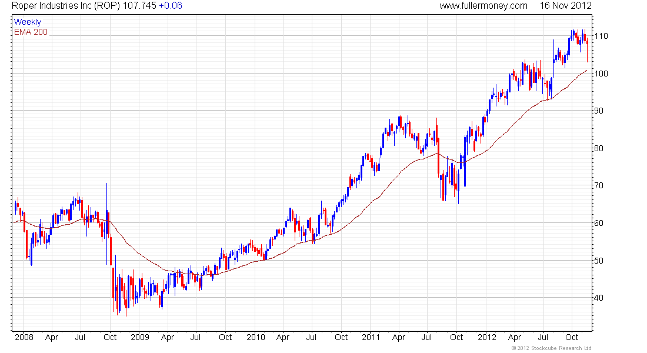Select the price value 107.745
Image resolution: width=647 pixels, height=353 pixels.
pos(139,6)
